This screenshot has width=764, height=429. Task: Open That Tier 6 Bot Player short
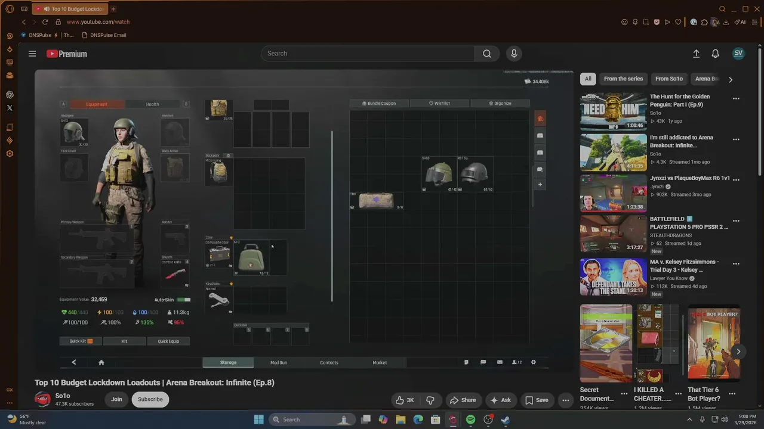click(713, 343)
